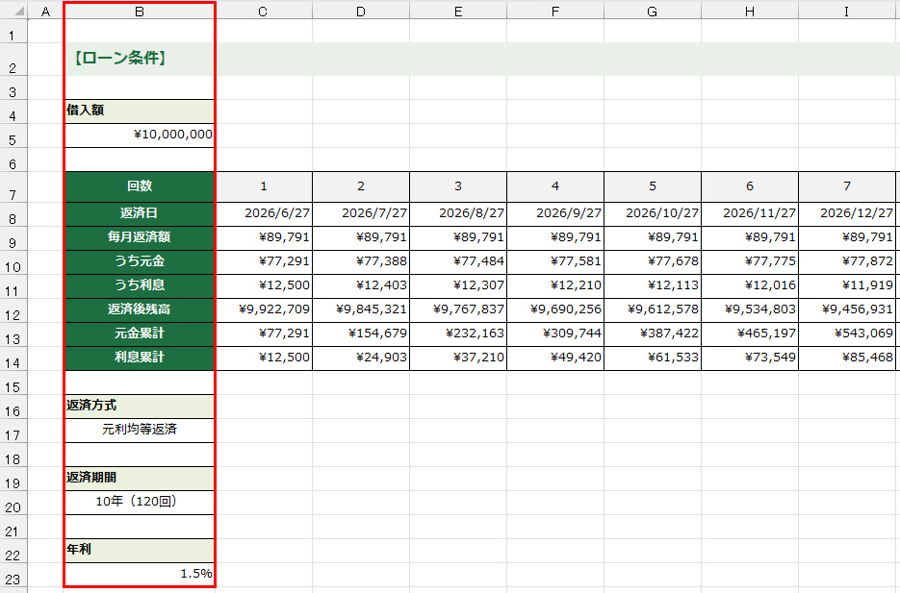The height and width of the screenshot is (593, 900).
Task: Select the date 2026/8/27 cell
Action: click(x=458, y=213)
